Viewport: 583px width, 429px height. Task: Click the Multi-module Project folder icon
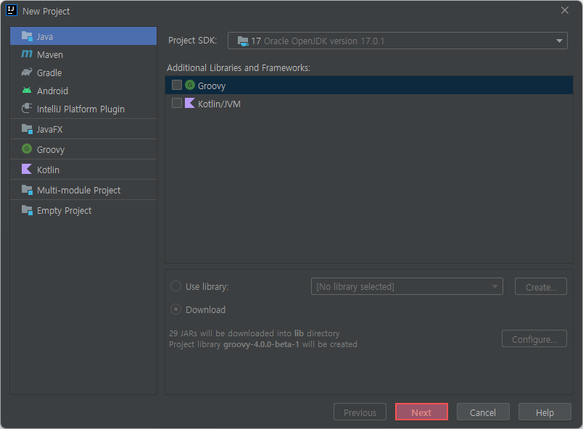tap(27, 189)
